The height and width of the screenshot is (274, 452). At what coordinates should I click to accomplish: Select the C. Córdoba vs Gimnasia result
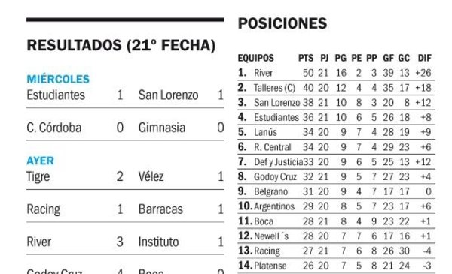(x=125, y=128)
